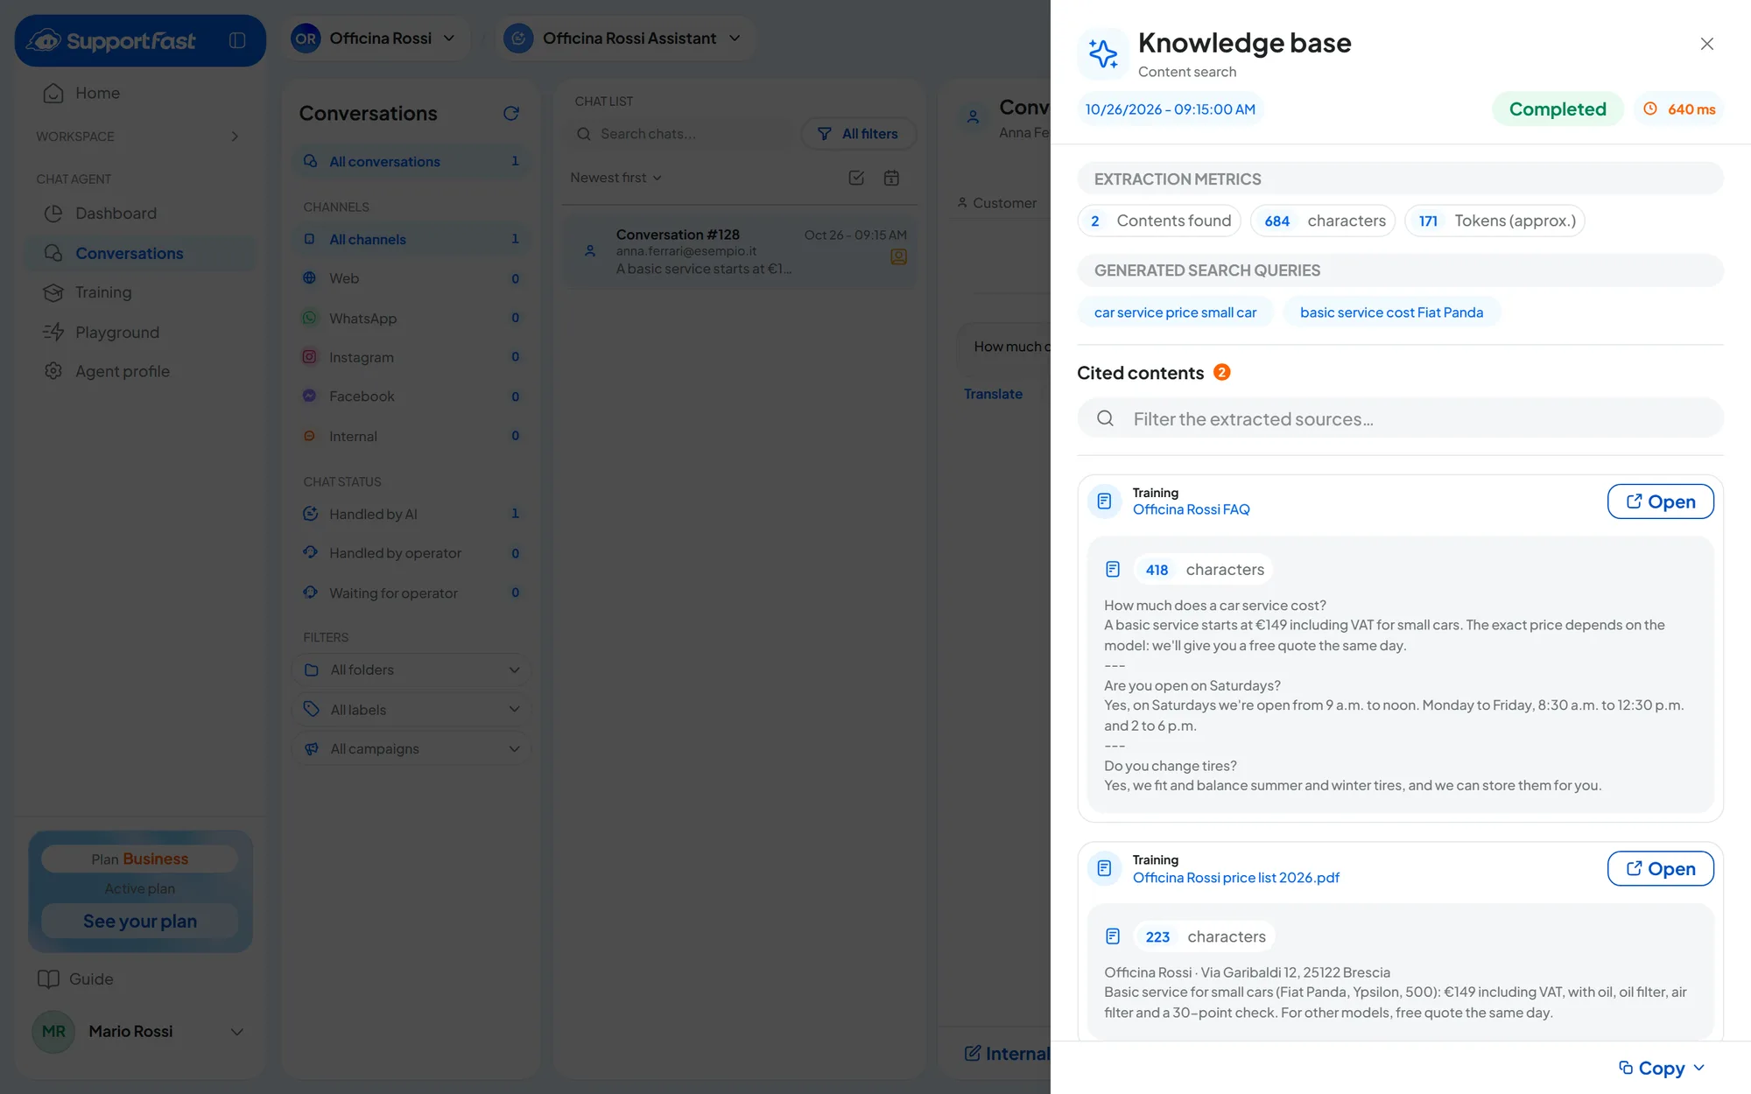Expand the WORKSPACE section chevron

pyautogui.click(x=235, y=137)
